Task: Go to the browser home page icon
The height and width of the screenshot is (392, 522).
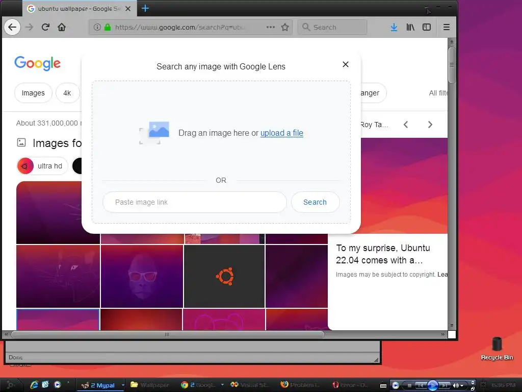Action: [x=62, y=27]
